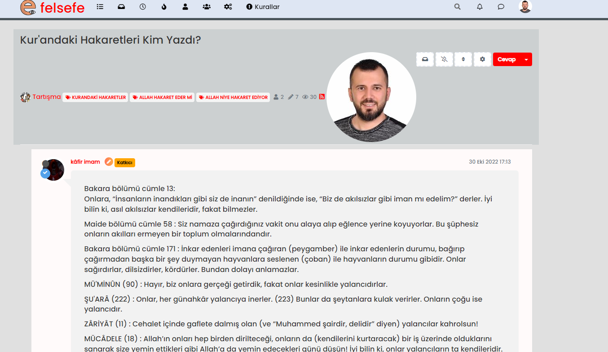Viewport: 608px width, 352px height.
Task: Click the unread inbox icon in navbar
Action: [x=121, y=7]
